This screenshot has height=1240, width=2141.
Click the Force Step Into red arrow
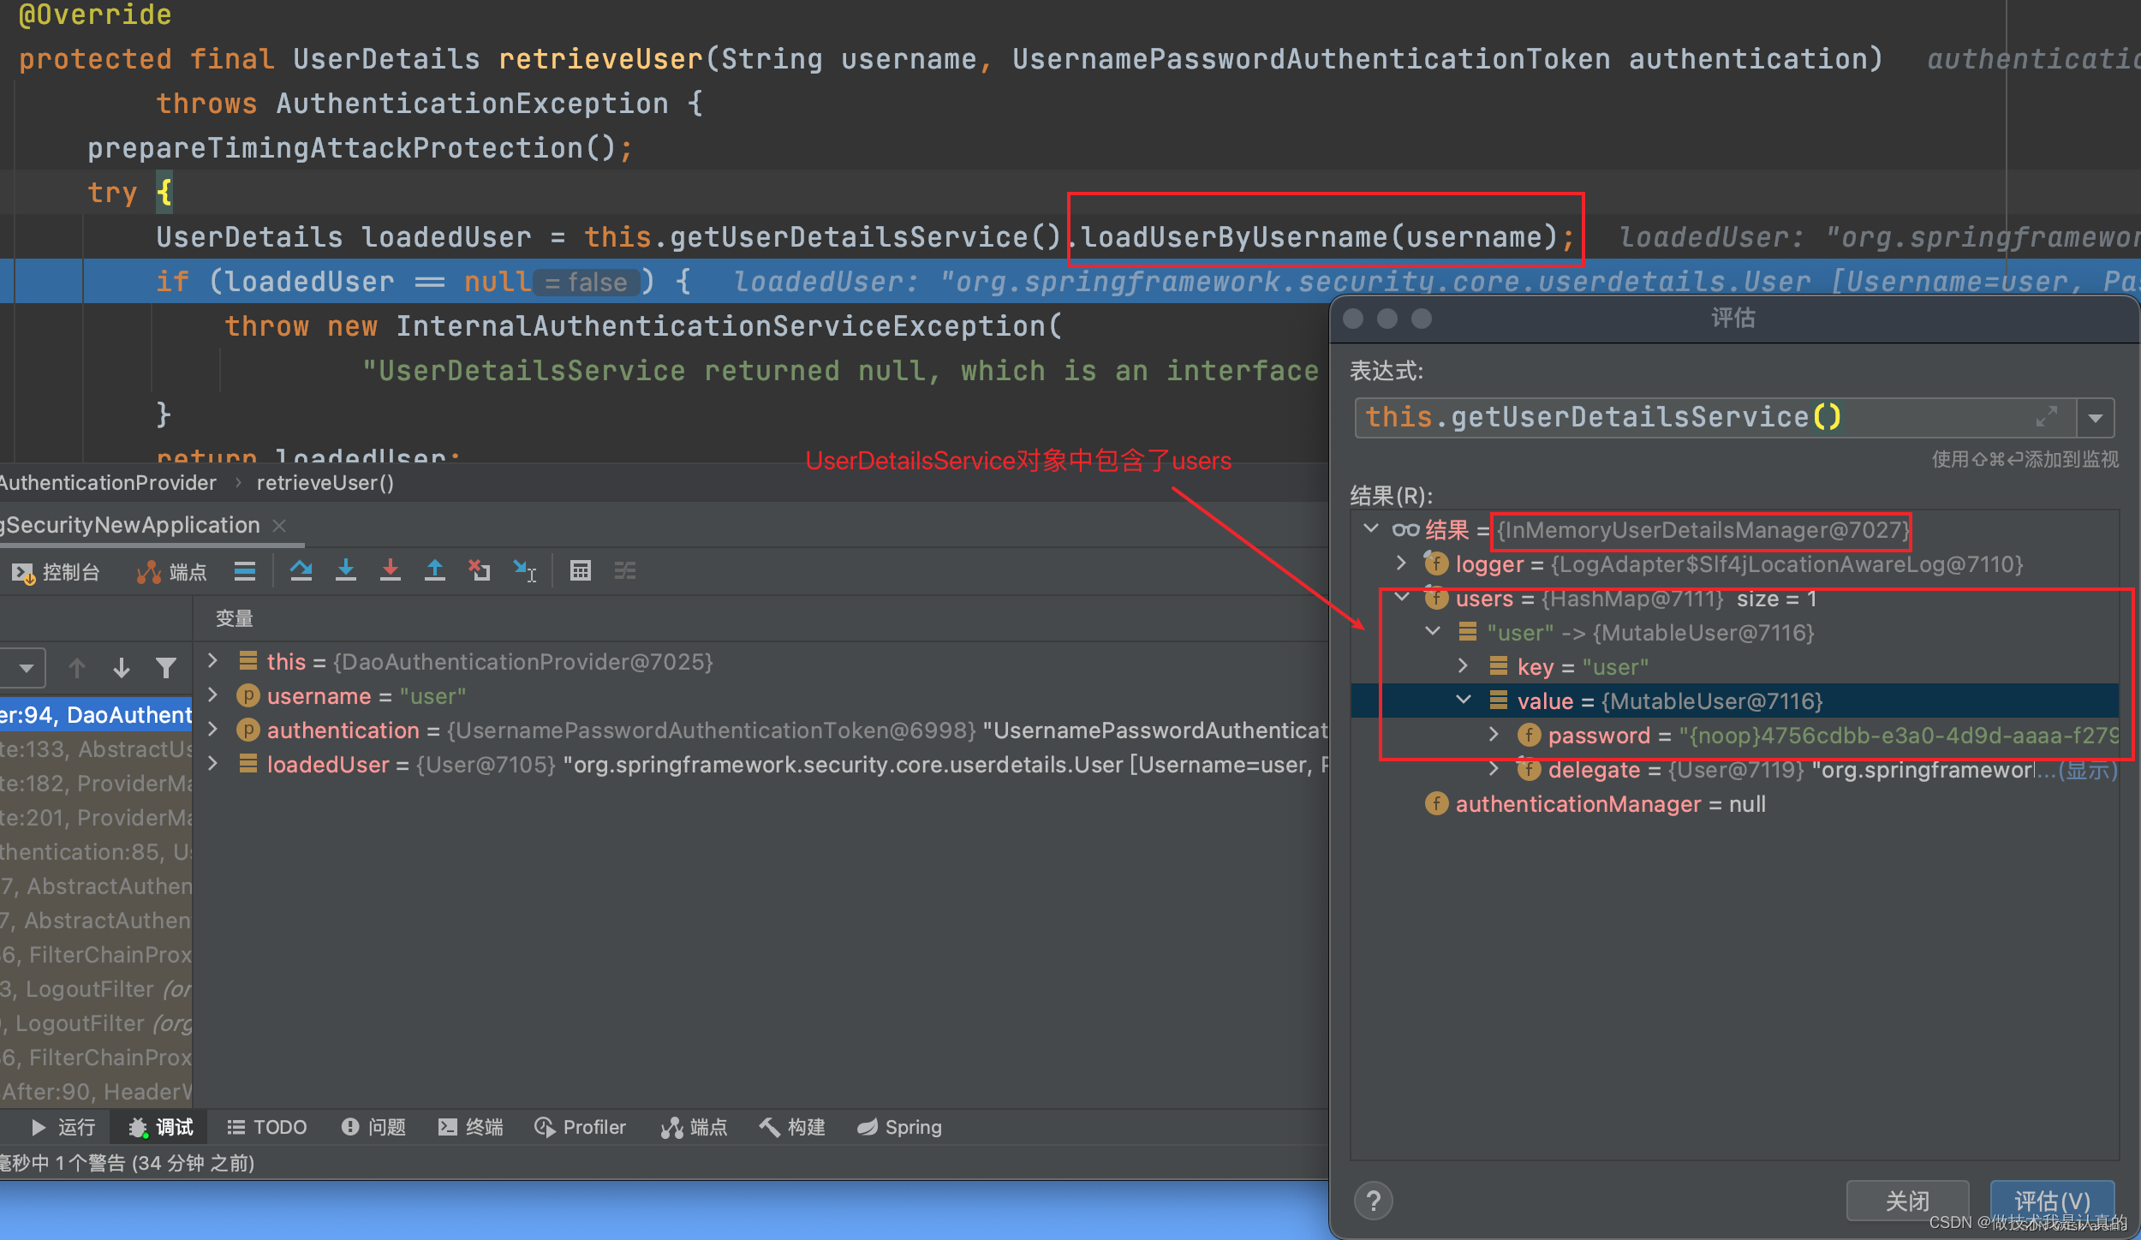tap(391, 570)
